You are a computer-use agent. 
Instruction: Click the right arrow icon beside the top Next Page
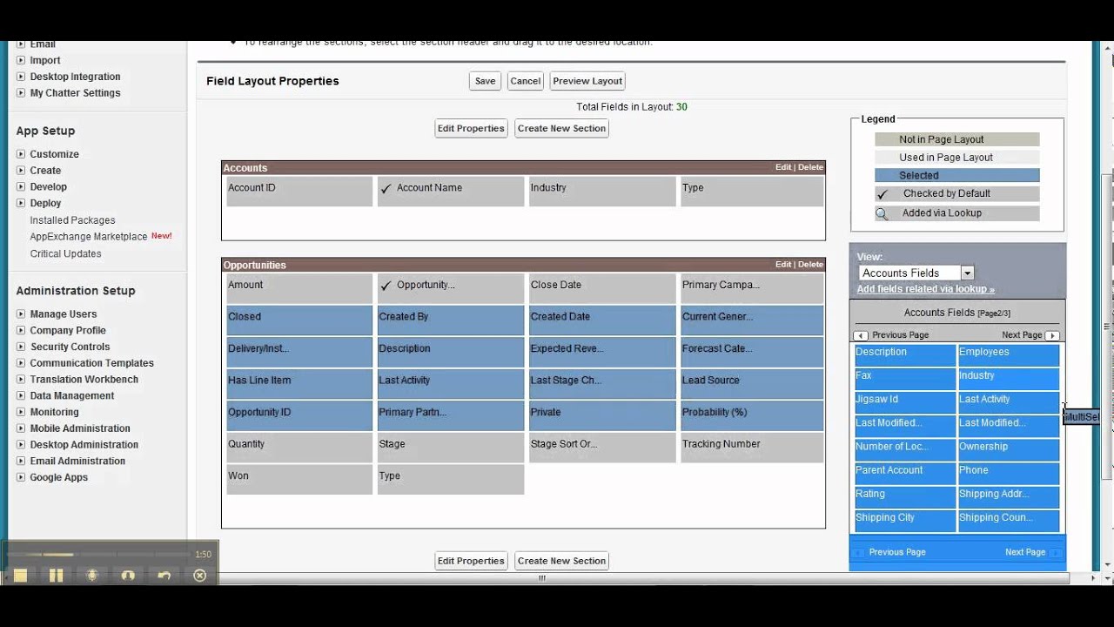coord(1052,335)
